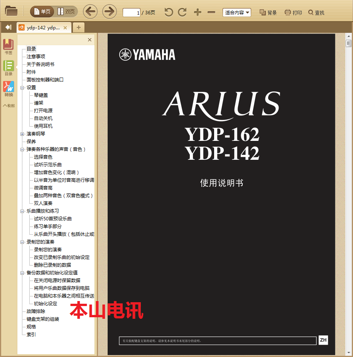Open the 适合内容 zoom dropdown

[x=237, y=12]
